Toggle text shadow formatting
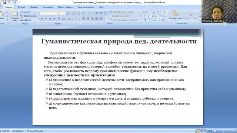 coord(59,19)
